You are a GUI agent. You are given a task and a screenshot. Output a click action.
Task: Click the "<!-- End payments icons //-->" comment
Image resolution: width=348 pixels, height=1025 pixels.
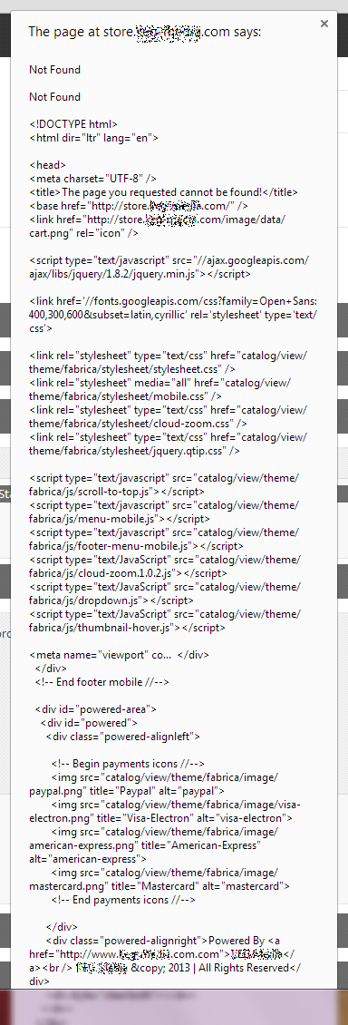tap(123, 900)
